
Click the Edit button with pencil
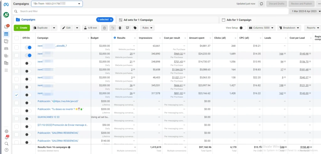click(x=67, y=28)
